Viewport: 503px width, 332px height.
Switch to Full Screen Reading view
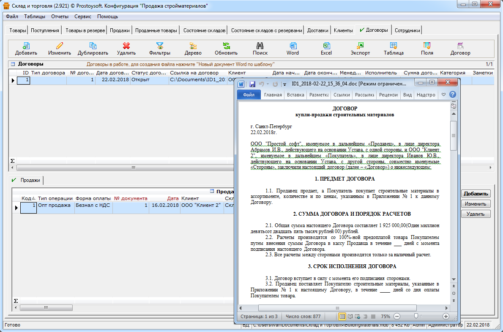(x=350, y=316)
